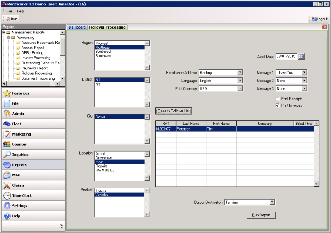Collapse the Accounting tree node

(8, 37)
